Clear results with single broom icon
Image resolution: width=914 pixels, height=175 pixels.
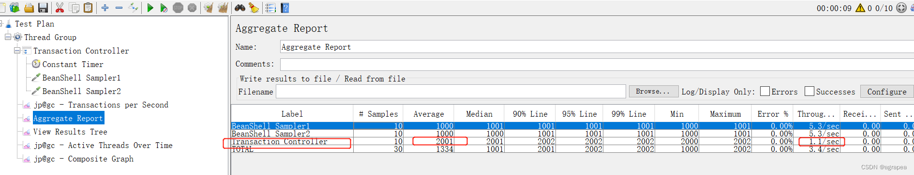(209, 8)
